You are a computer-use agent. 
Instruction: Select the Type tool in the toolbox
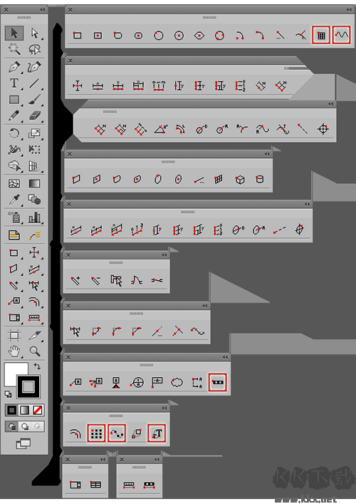click(14, 83)
